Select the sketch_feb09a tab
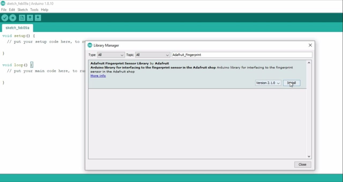 click(x=17, y=28)
